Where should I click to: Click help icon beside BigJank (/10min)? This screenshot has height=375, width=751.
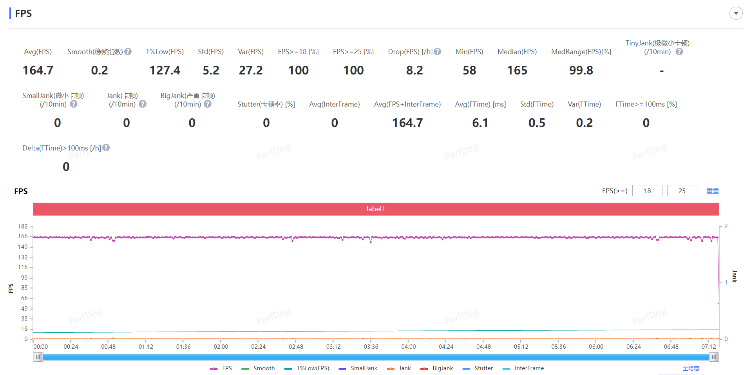208,104
